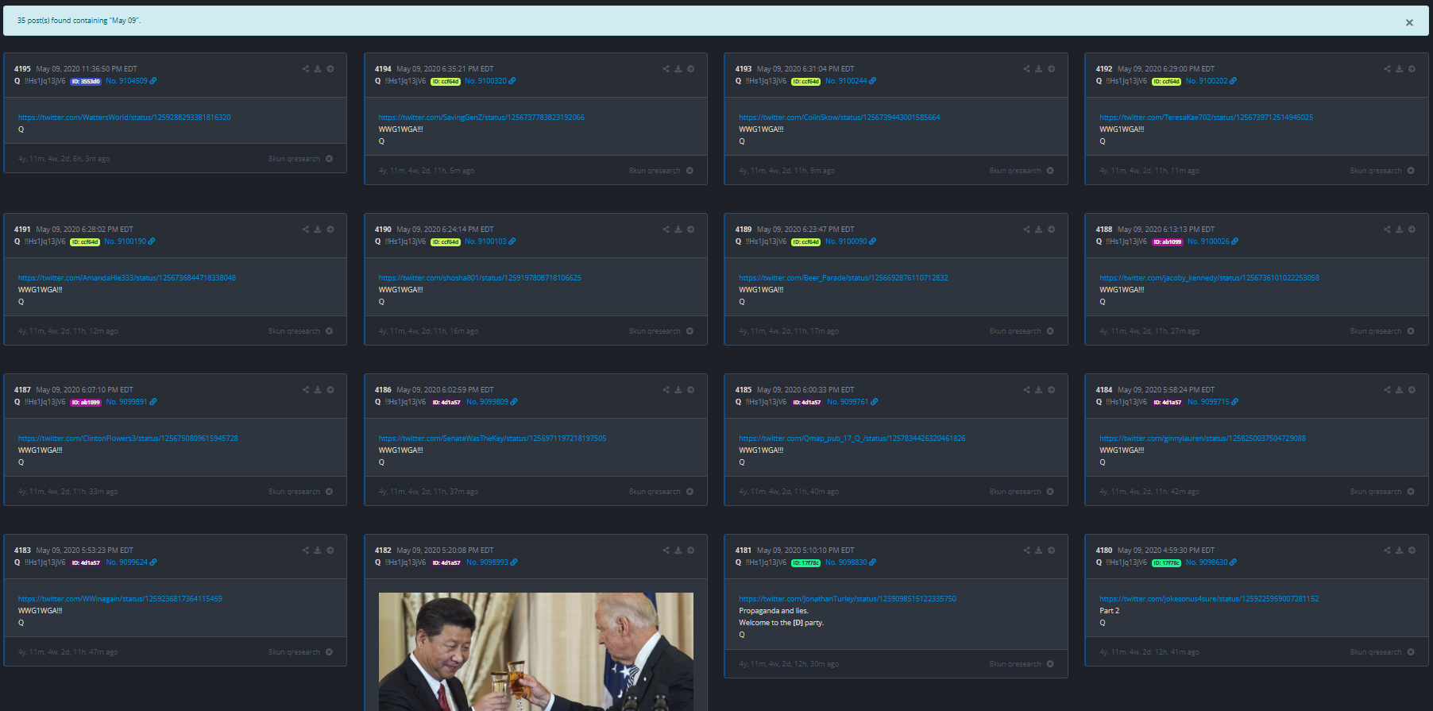The height and width of the screenshot is (711, 1433).
Task: Download post 4194
Action: (x=678, y=69)
